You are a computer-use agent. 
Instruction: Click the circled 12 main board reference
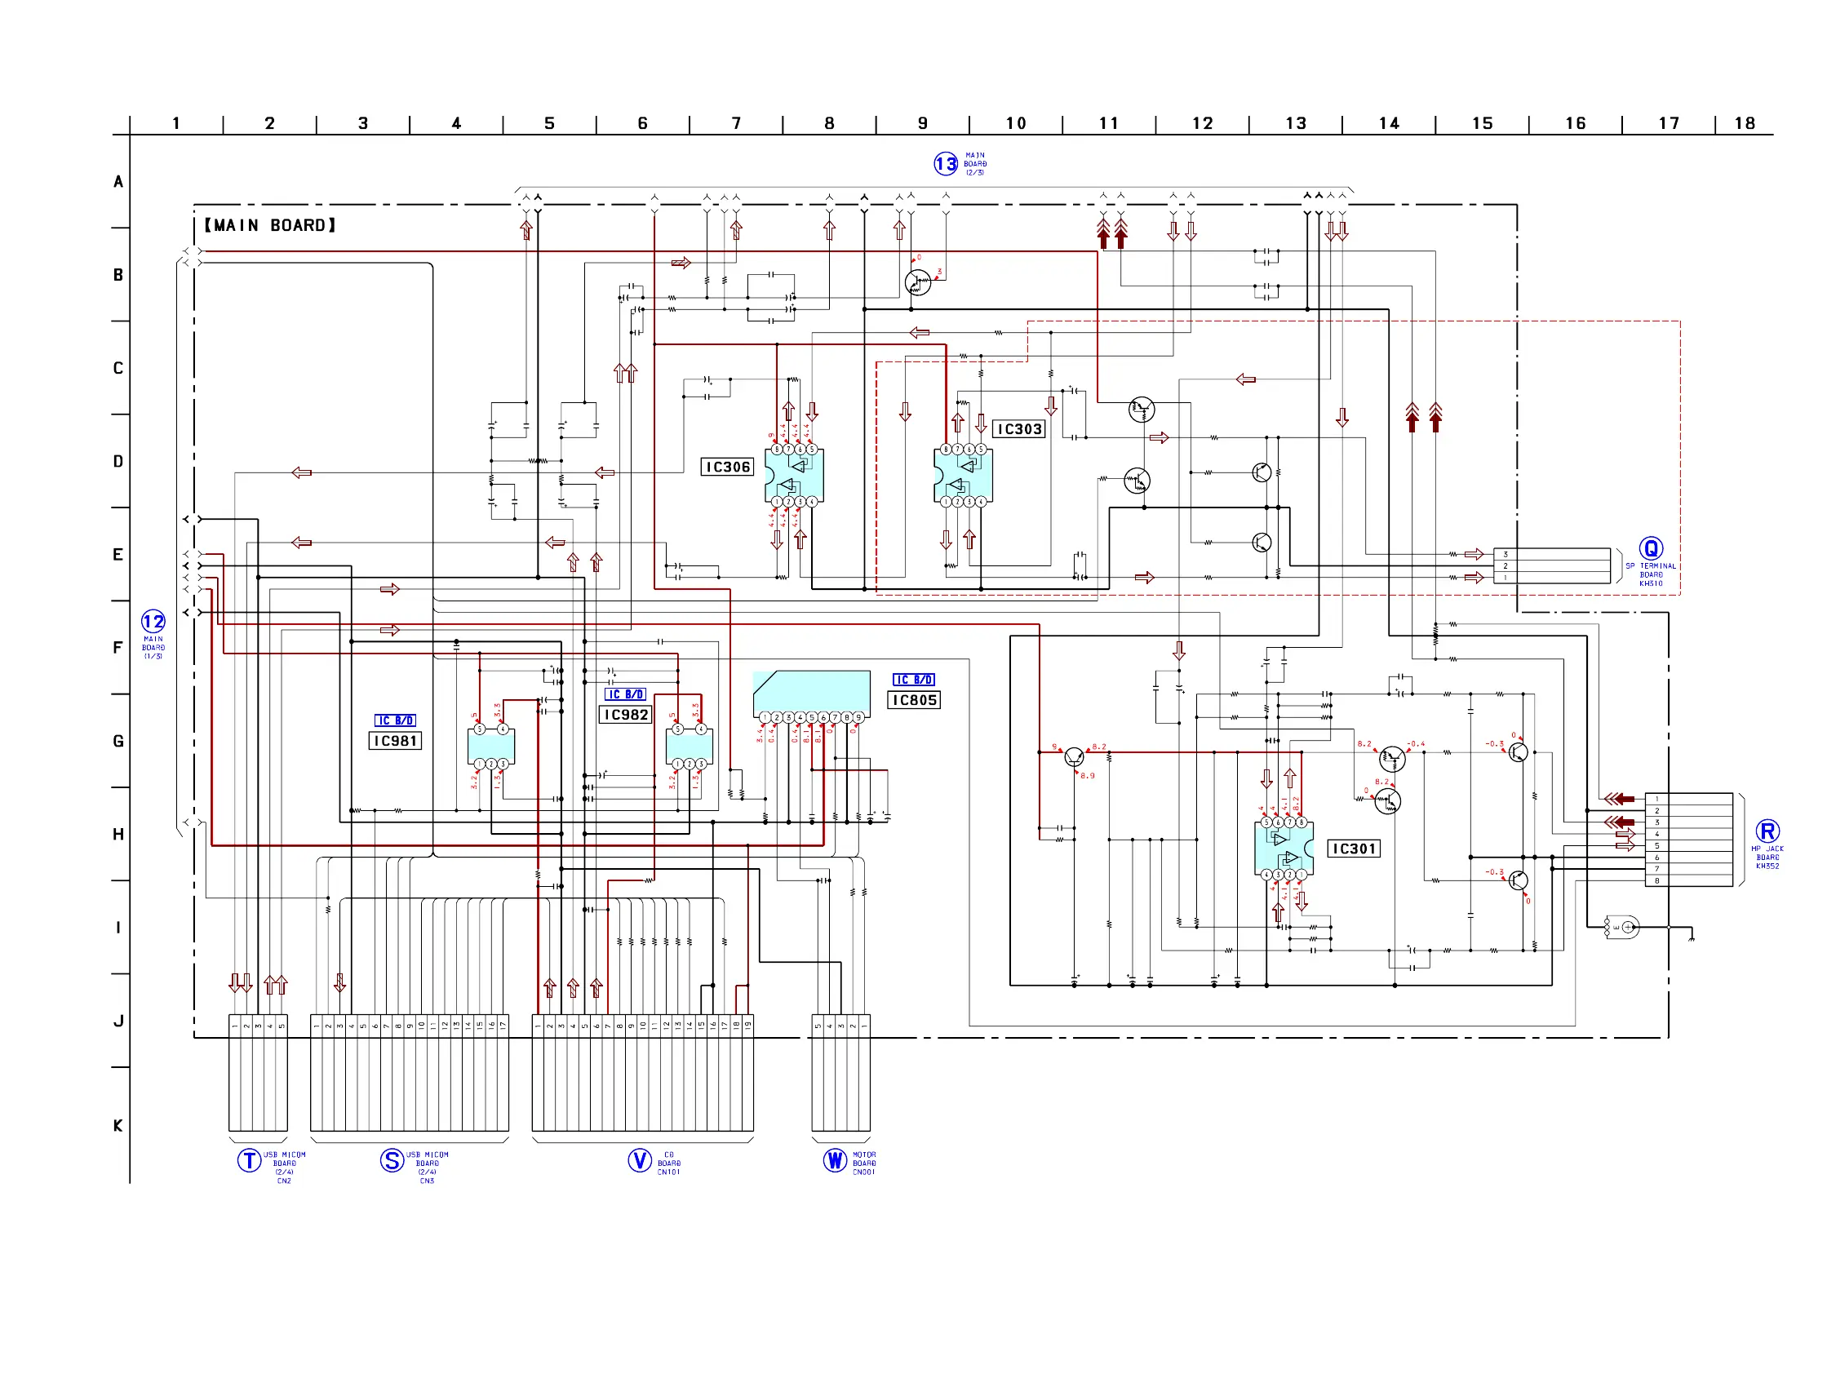click(x=153, y=622)
